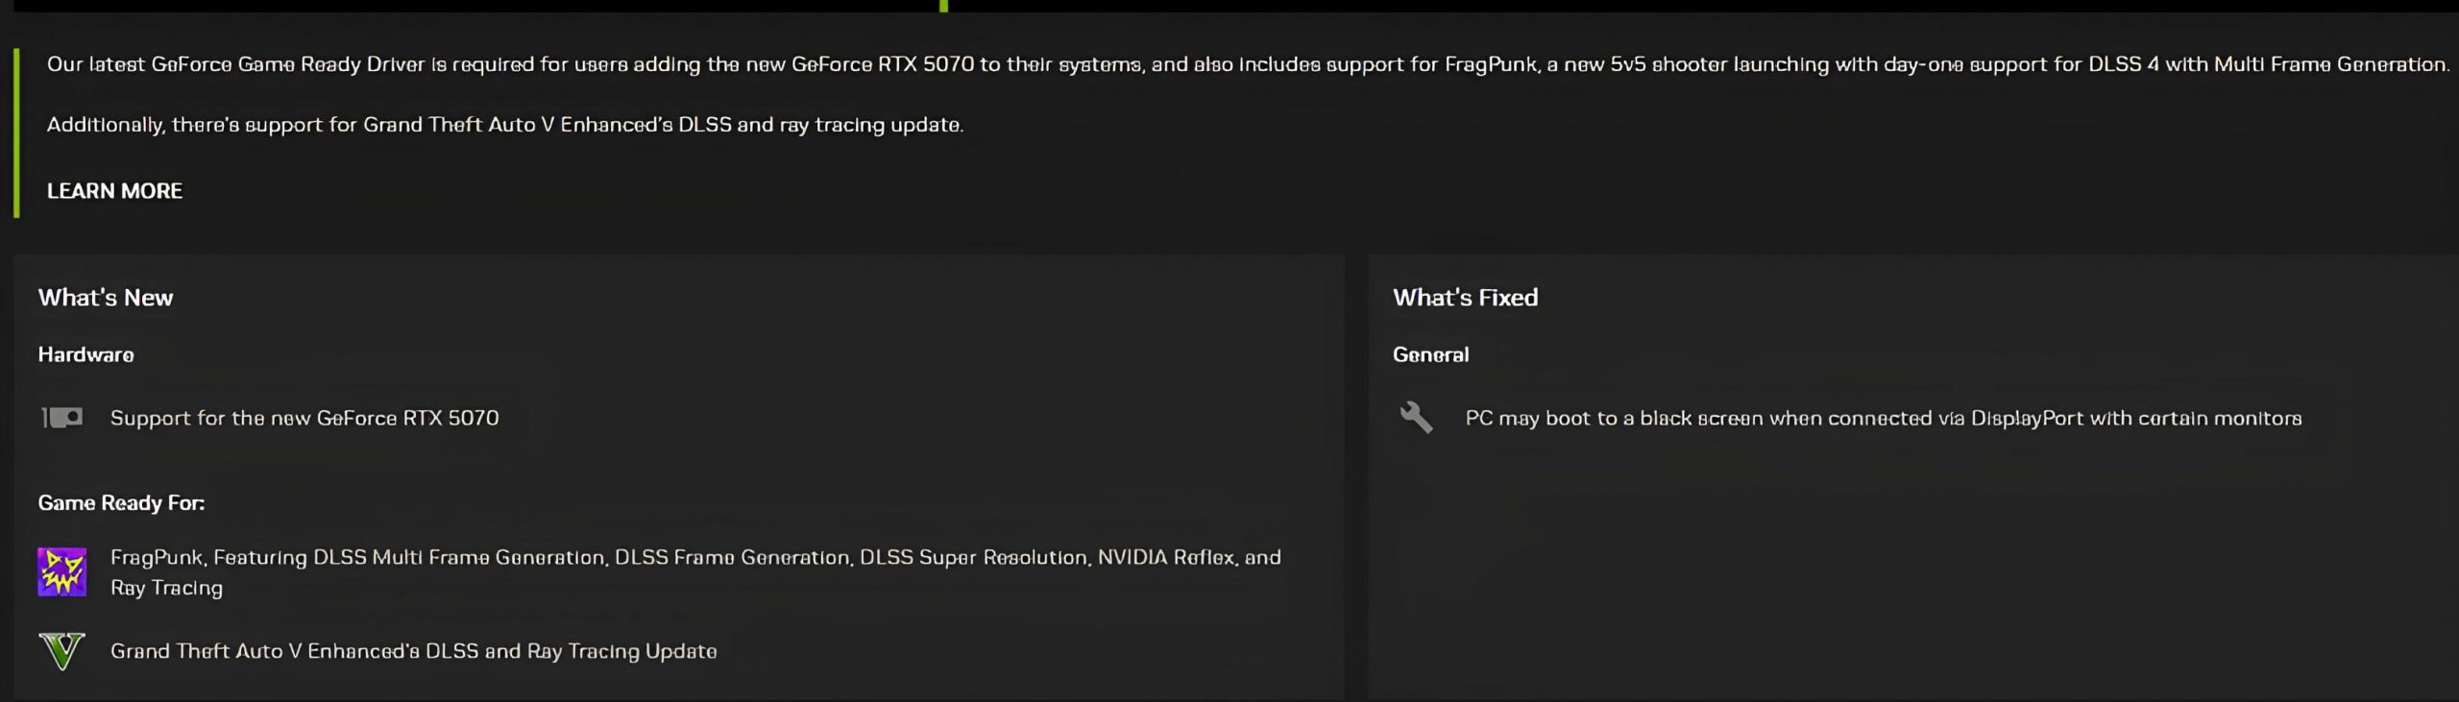Click the What's New heading
The image size is (2459, 702).
click(106, 298)
